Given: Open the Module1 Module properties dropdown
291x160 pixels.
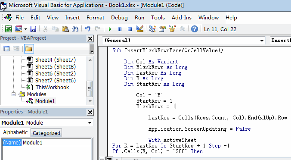Looking at the screenshot, I should pyautogui.click(x=90, y=122).
